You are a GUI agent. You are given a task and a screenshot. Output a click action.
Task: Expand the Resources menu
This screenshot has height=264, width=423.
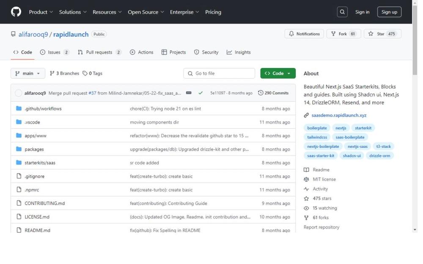107,12
